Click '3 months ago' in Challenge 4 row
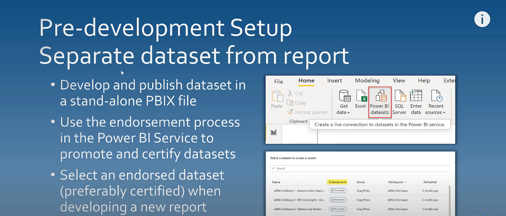Screen dimensions: 506x216 (430, 209)
